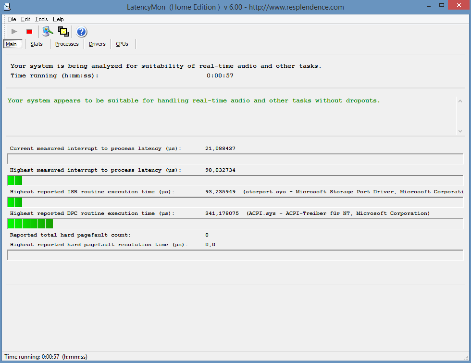Open the Tools menu

41,19
